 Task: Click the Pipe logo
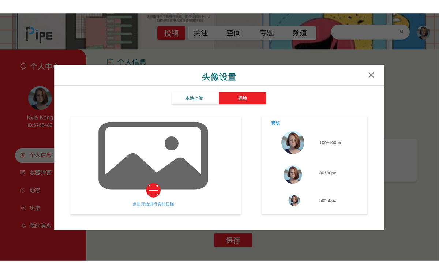pyautogui.click(x=39, y=34)
